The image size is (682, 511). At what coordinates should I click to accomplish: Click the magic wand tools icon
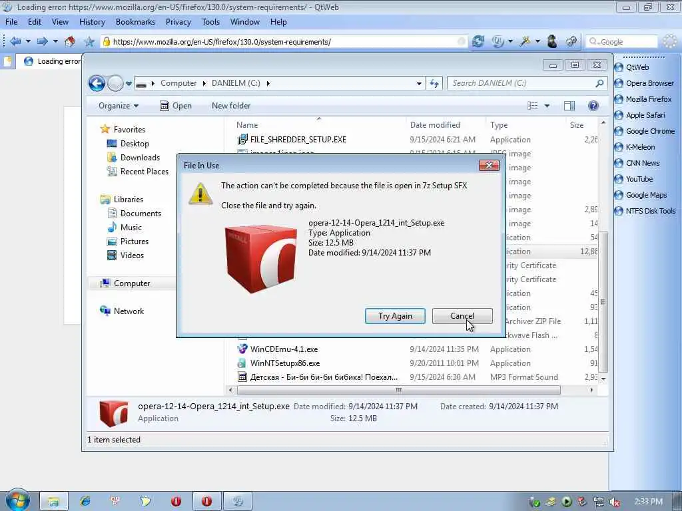525,41
